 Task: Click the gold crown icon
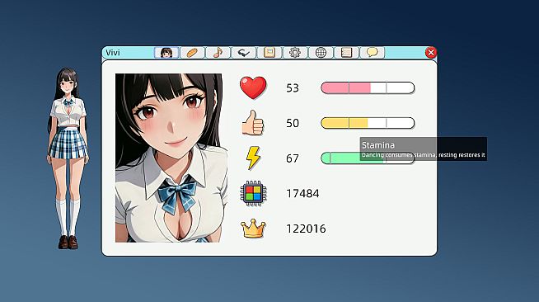(253, 229)
